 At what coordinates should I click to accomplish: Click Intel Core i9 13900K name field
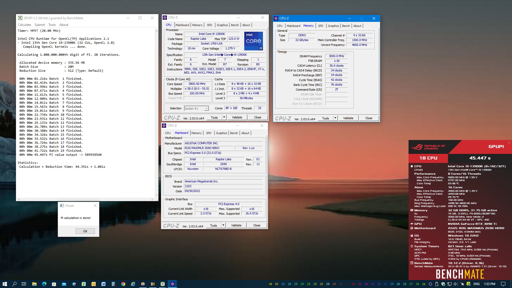point(212,34)
